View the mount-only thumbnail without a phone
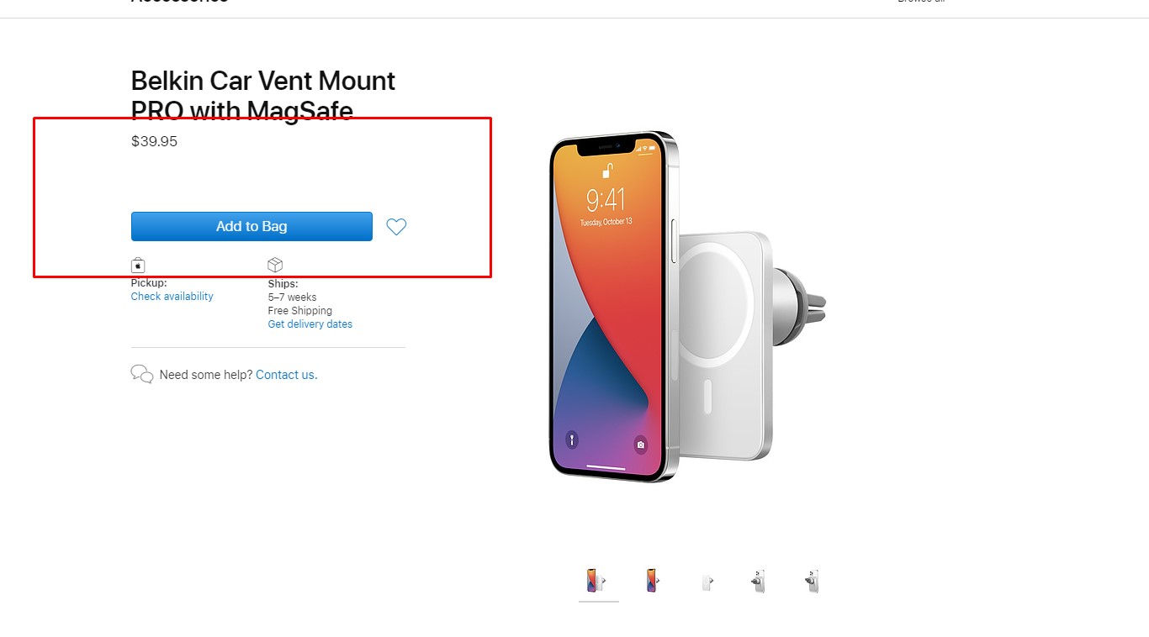The height and width of the screenshot is (637, 1149). pyautogui.click(x=707, y=582)
